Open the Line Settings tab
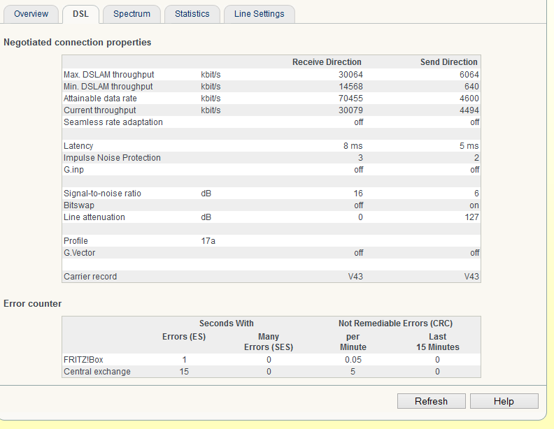Viewport: 554px width, 429px height. coord(259,14)
